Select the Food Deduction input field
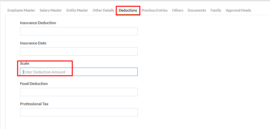The image size is (270, 129). 79,92
